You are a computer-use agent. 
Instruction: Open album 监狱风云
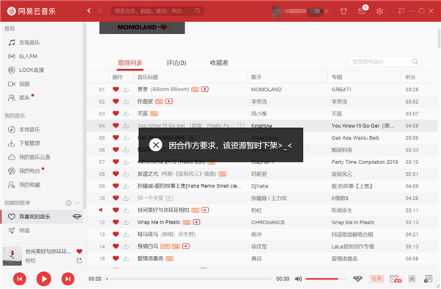click(x=342, y=174)
